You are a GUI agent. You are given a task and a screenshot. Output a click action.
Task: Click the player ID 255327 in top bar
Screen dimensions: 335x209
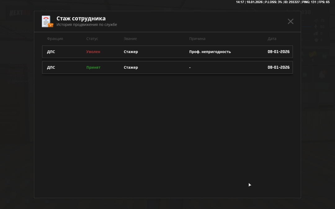(292, 2)
